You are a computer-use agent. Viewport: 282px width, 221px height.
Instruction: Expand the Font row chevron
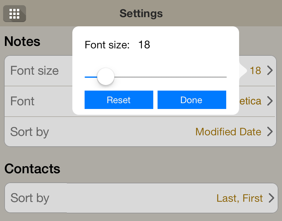point(270,101)
